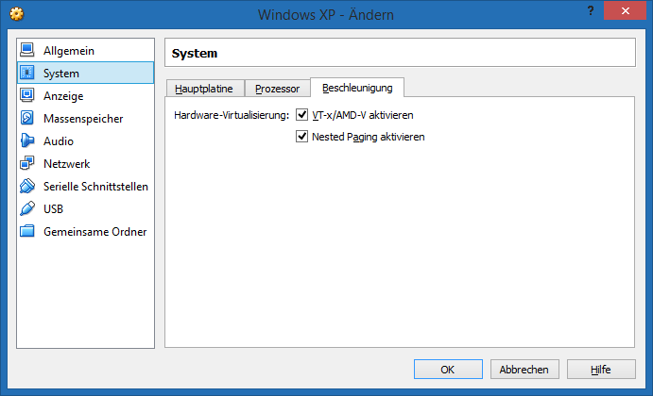This screenshot has height=396, width=653.
Task: Uncheck Nested Paging aktivieren
Action: click(301, 137)
